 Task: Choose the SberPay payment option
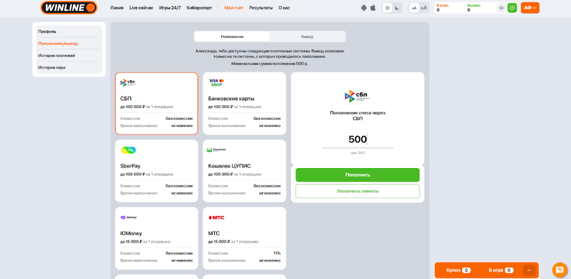pos(156,170)
